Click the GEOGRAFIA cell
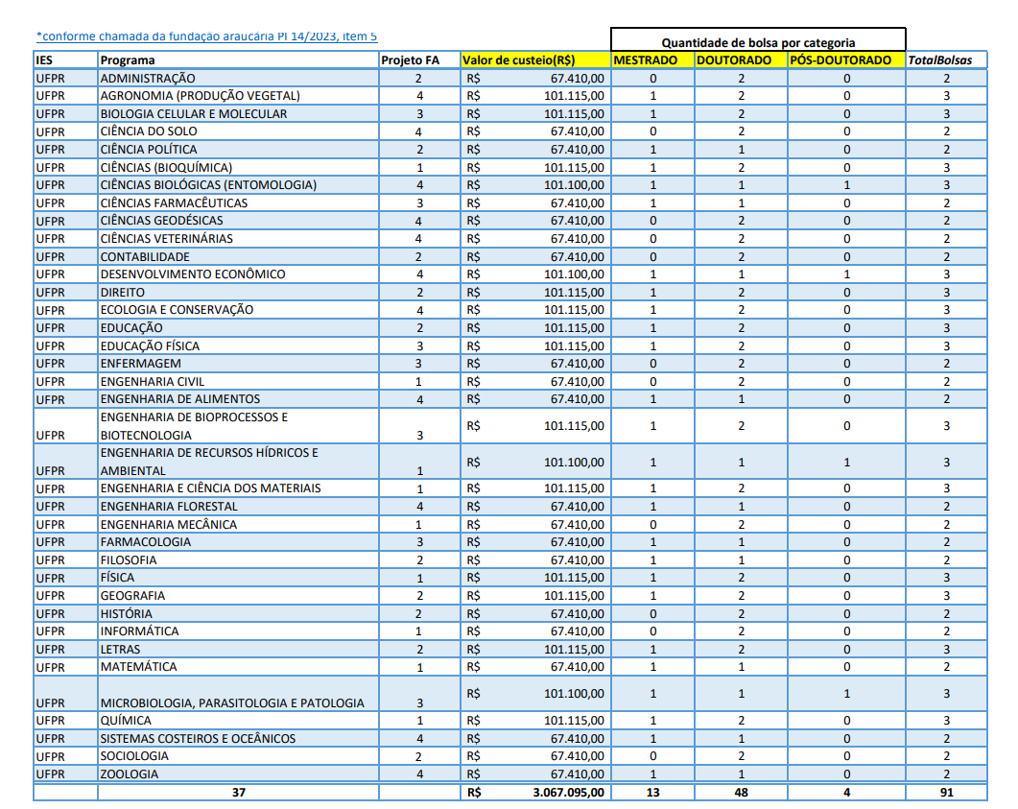Image resolution: width=1018 pixels, height=809 pixels. [x=238, y=595]
